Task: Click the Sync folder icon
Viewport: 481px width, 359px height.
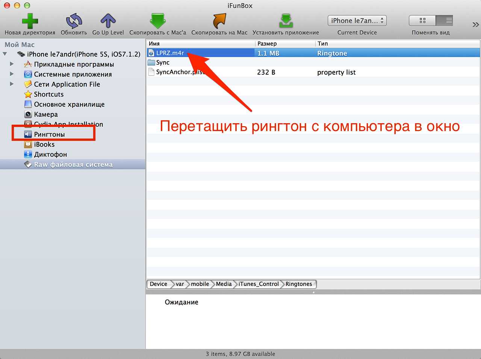Action: (151, 62)
